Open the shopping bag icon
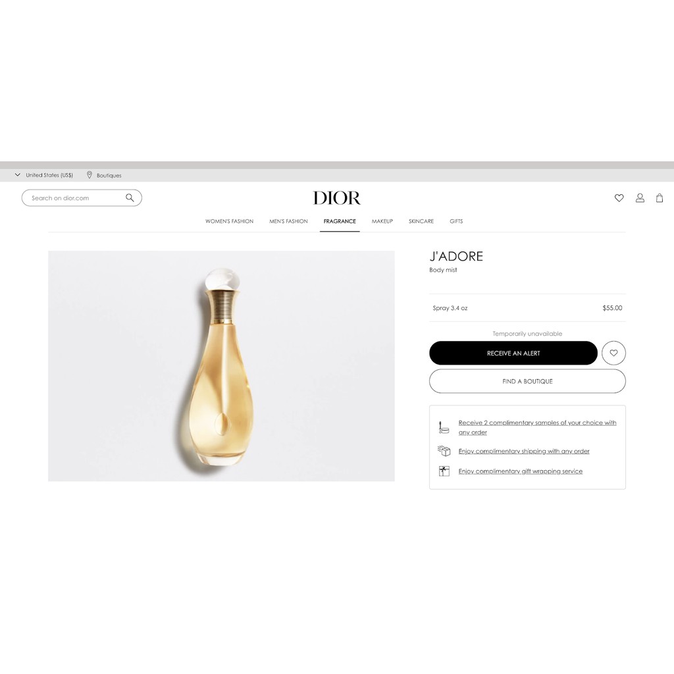 (x=660, y=197)
